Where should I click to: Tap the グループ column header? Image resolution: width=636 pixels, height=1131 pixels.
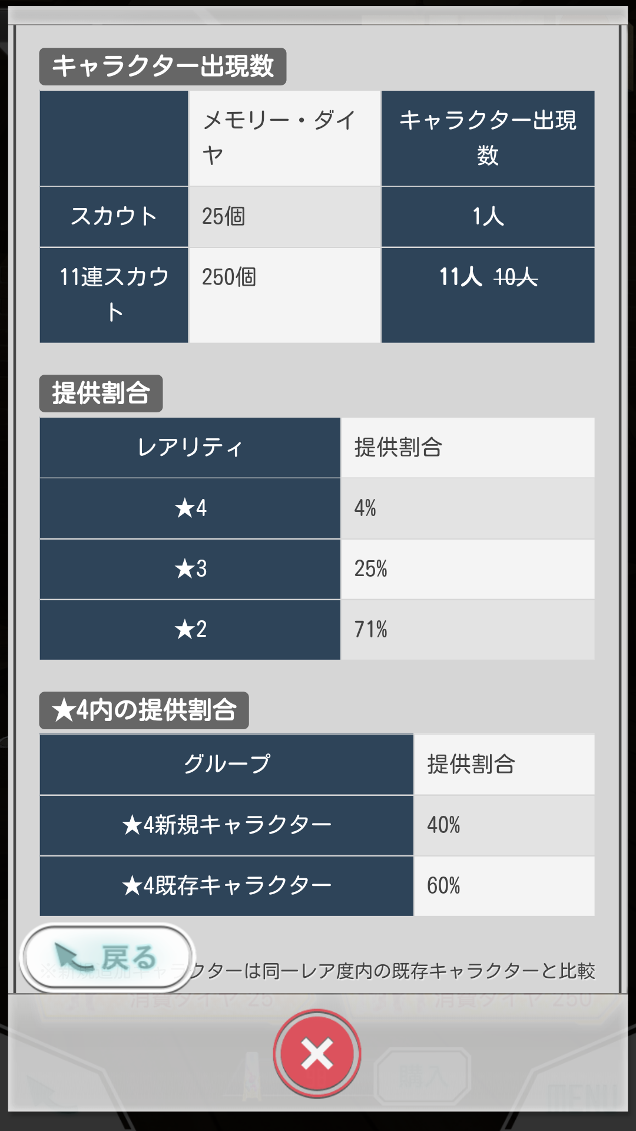click(x=227, y=764)
